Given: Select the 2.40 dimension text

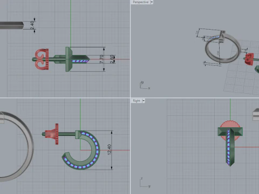Looking at the screenshot, I should tap(32, 25).
